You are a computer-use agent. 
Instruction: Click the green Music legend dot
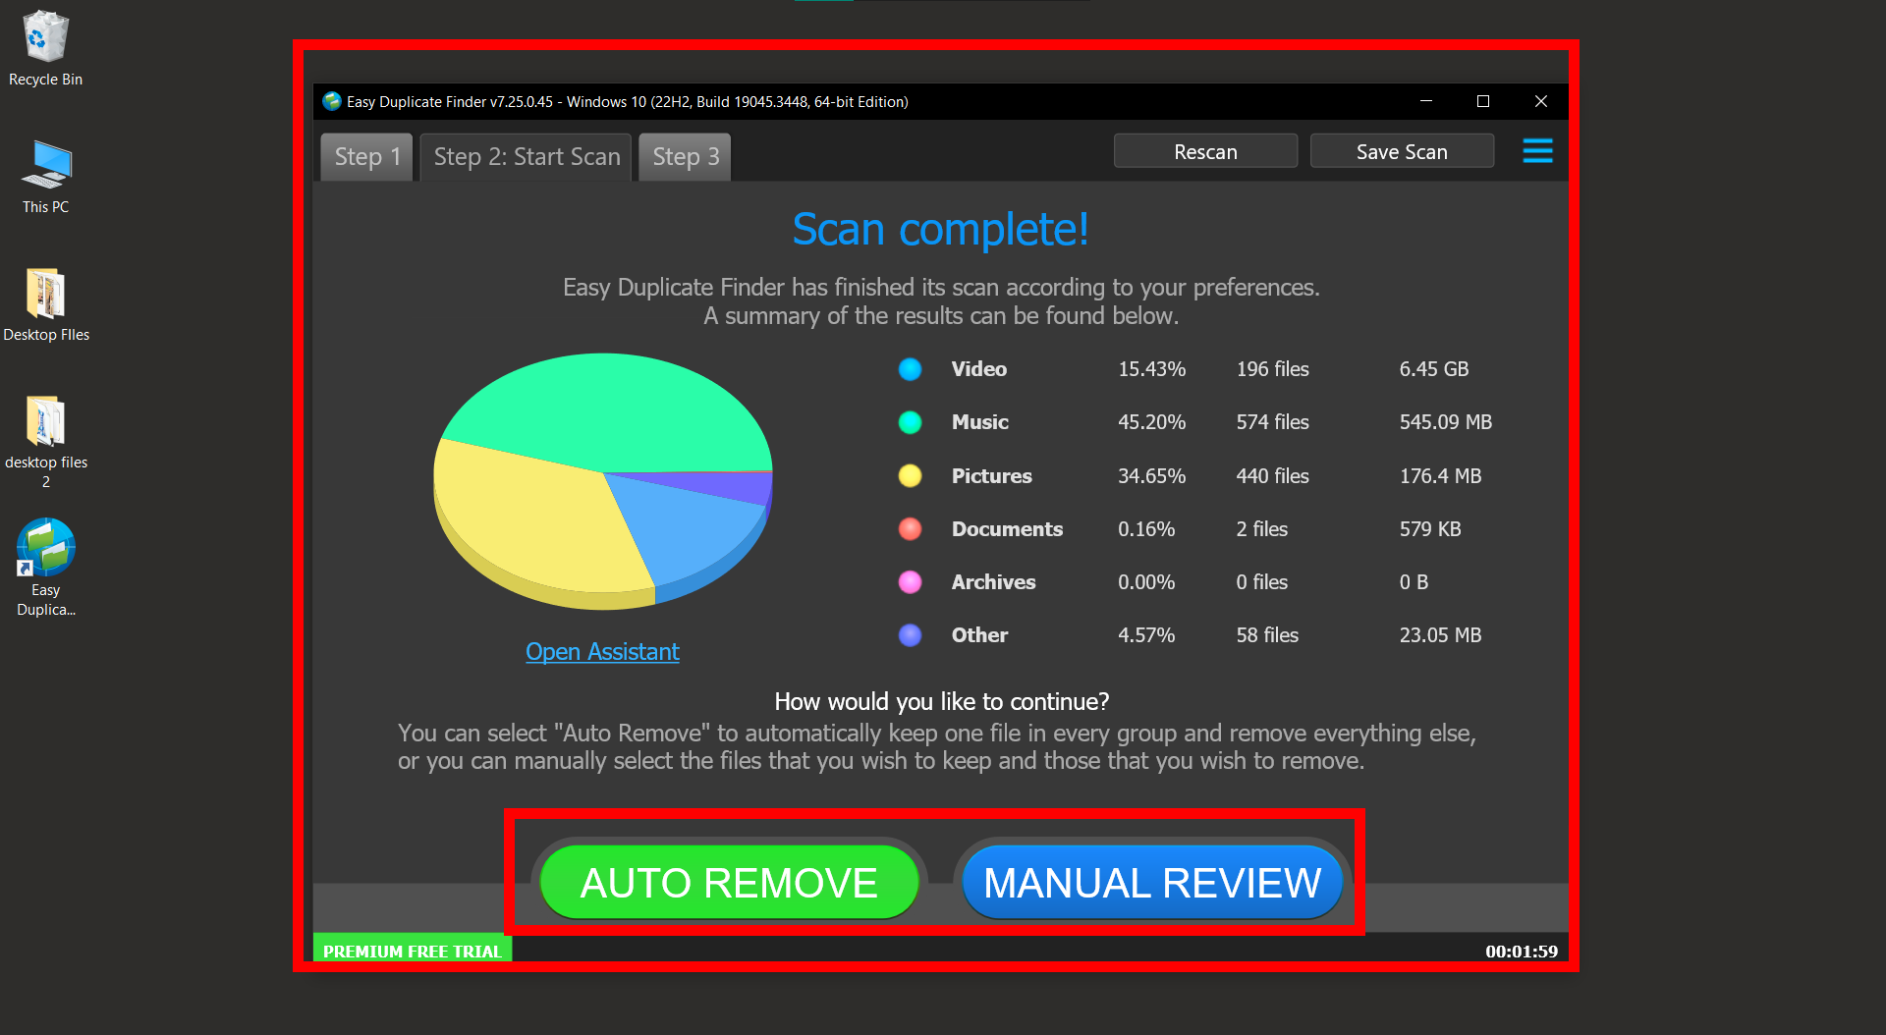[910, 422]
